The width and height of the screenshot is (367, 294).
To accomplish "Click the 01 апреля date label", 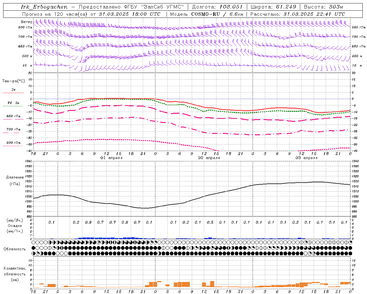I will (112, 158).
